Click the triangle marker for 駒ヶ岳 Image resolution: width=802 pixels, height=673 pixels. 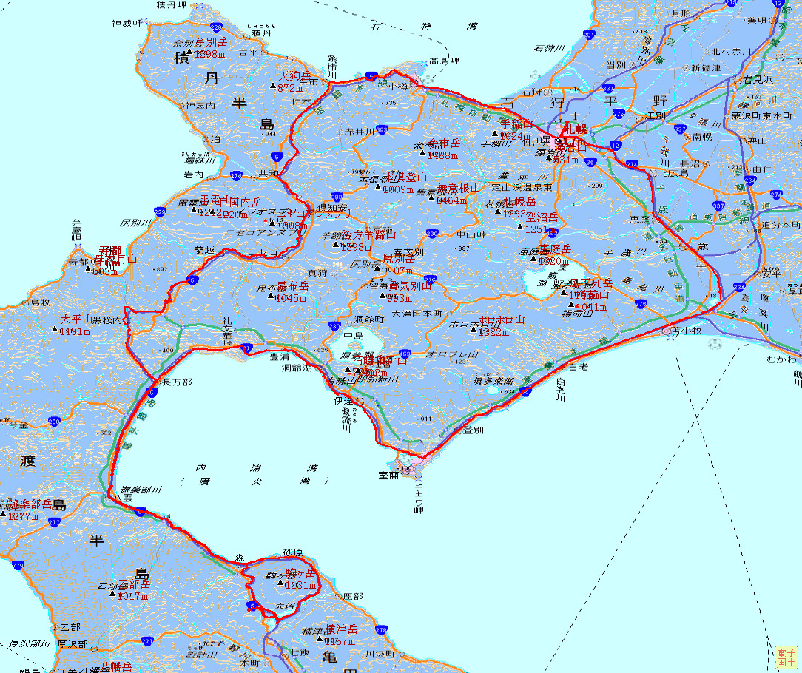(x=280, y=583)
